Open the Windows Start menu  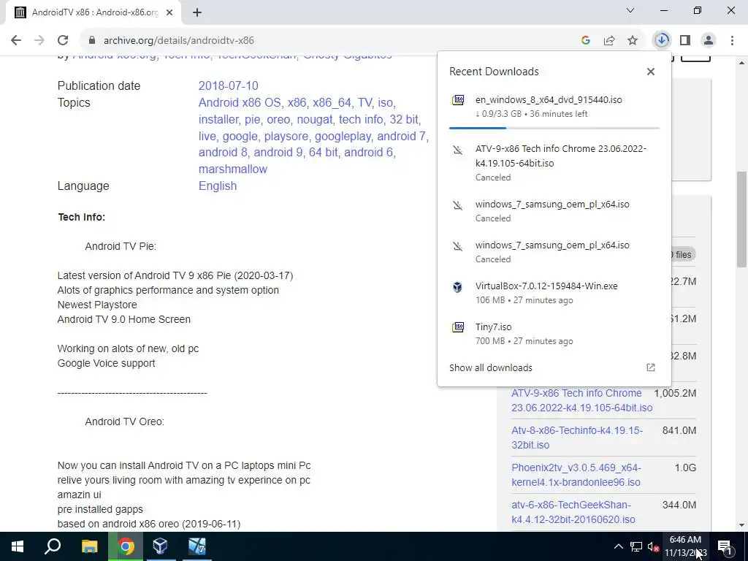pos(18,546)
